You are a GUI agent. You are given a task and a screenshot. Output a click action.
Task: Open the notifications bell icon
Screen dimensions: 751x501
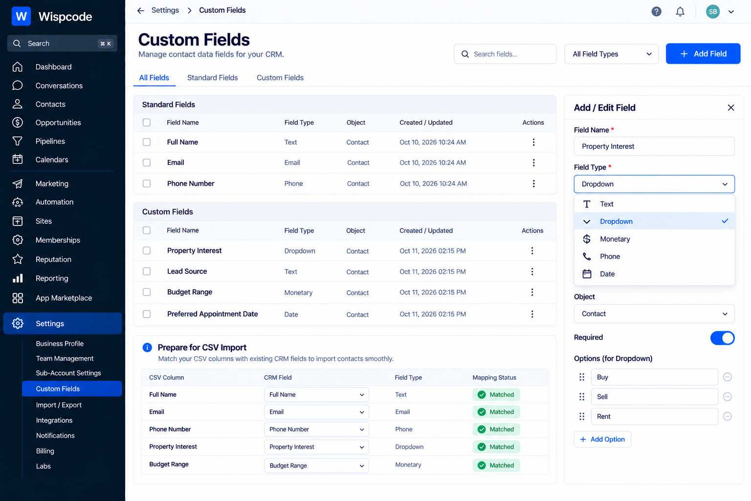[x=680, y=11]
